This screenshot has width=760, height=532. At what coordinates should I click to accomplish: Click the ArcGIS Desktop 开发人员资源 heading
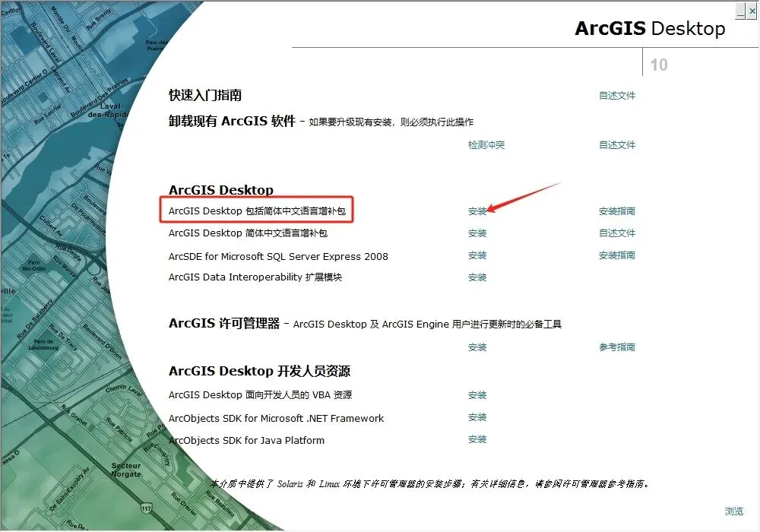[x=259, y=371]
